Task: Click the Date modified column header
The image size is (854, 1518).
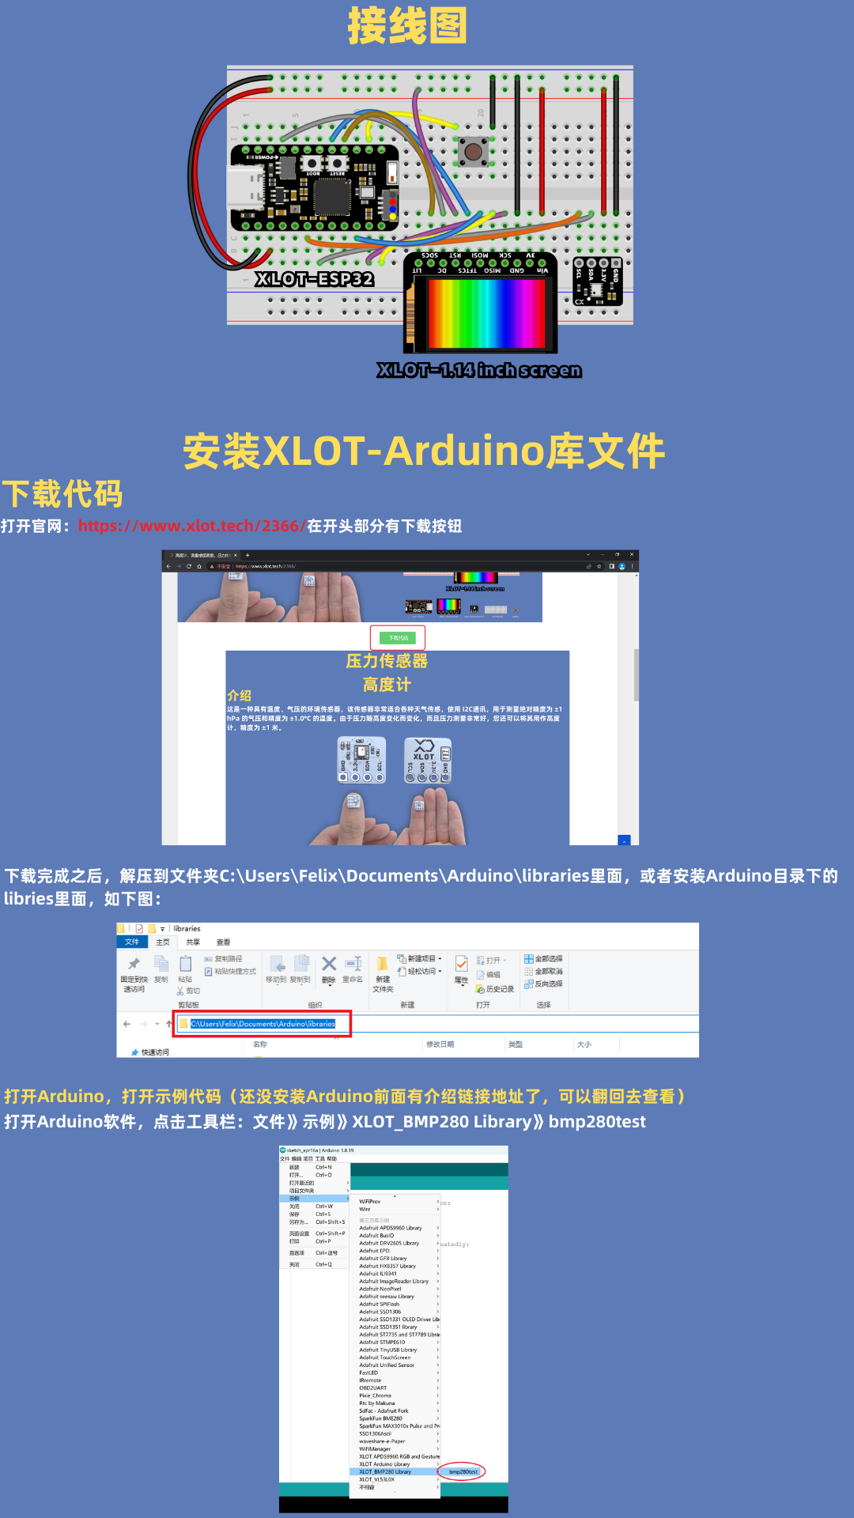Action: point(440,1044)
